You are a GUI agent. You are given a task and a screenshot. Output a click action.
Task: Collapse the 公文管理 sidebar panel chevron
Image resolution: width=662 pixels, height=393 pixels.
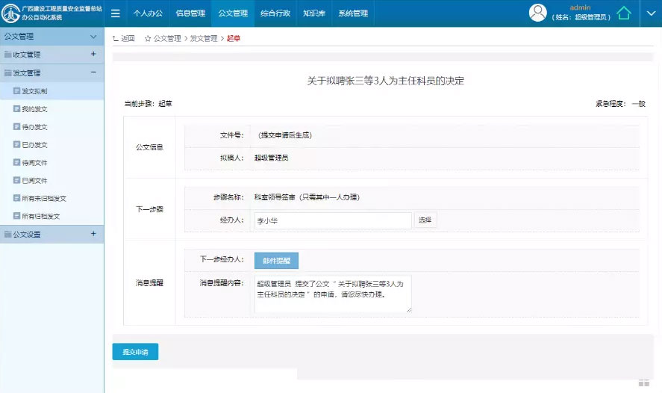pyautogui.click(x=93, y=36)
